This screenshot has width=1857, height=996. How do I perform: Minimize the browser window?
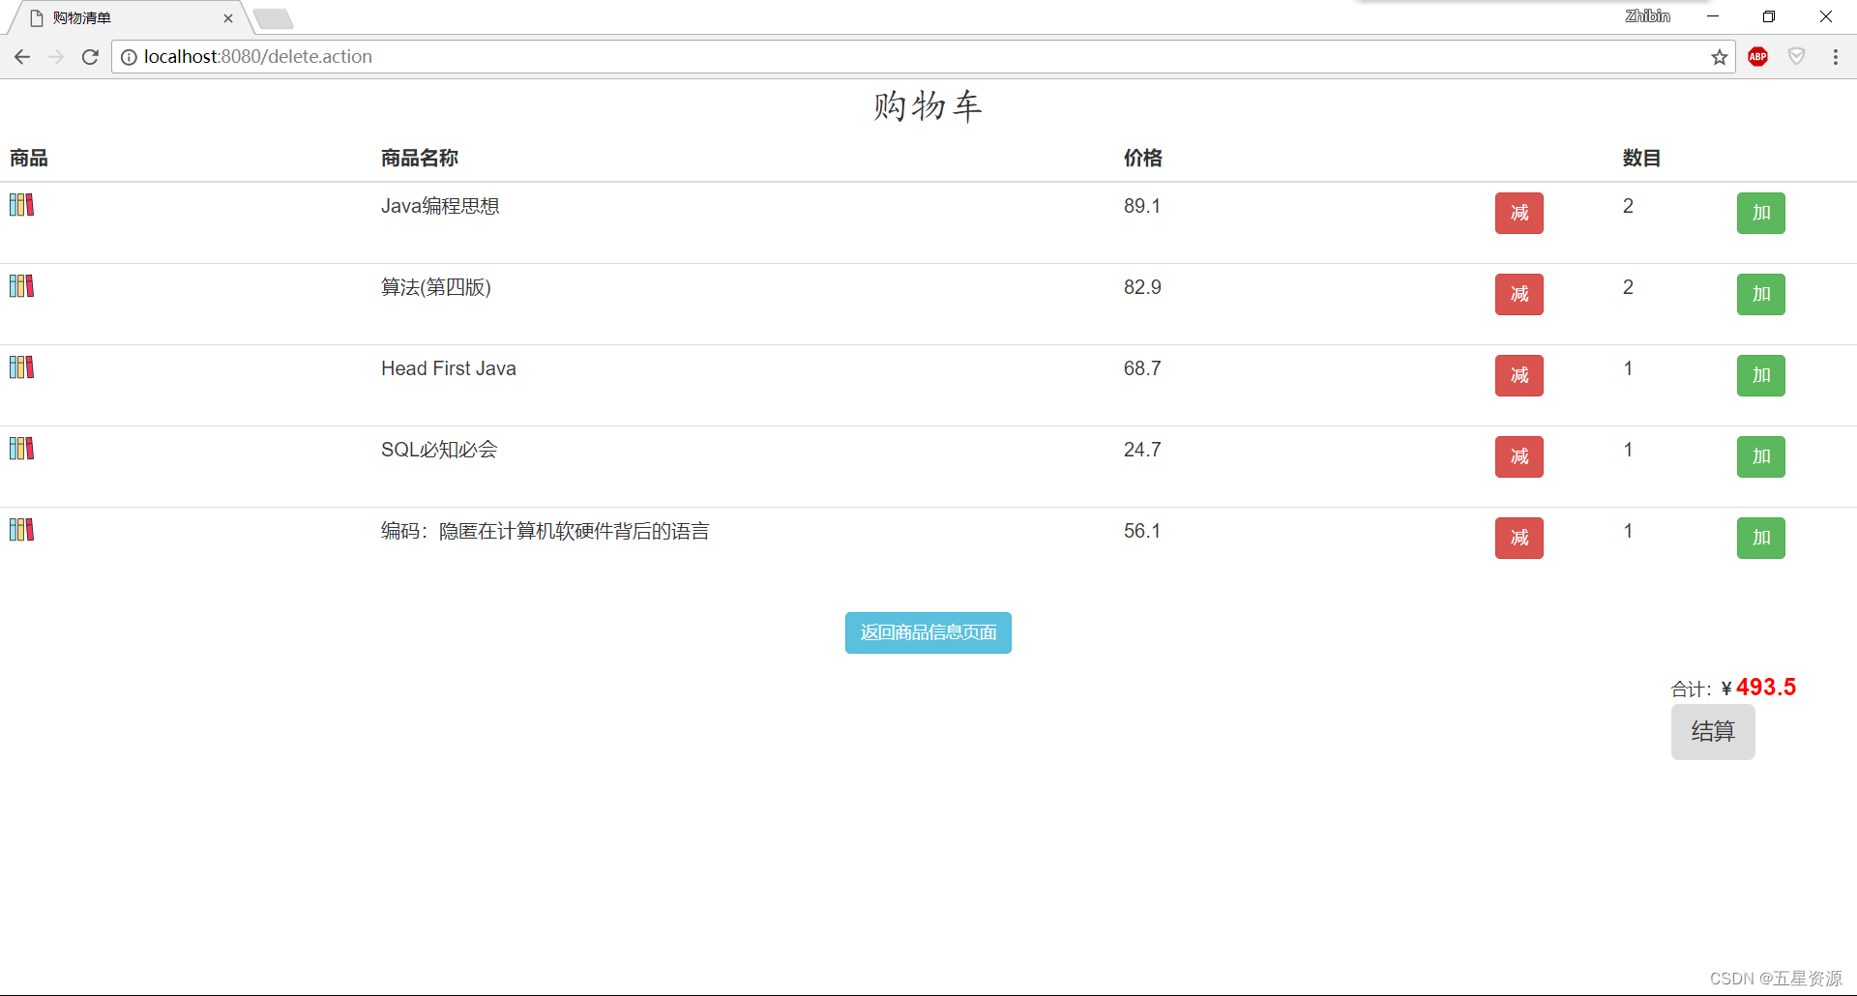point(1712,16)
